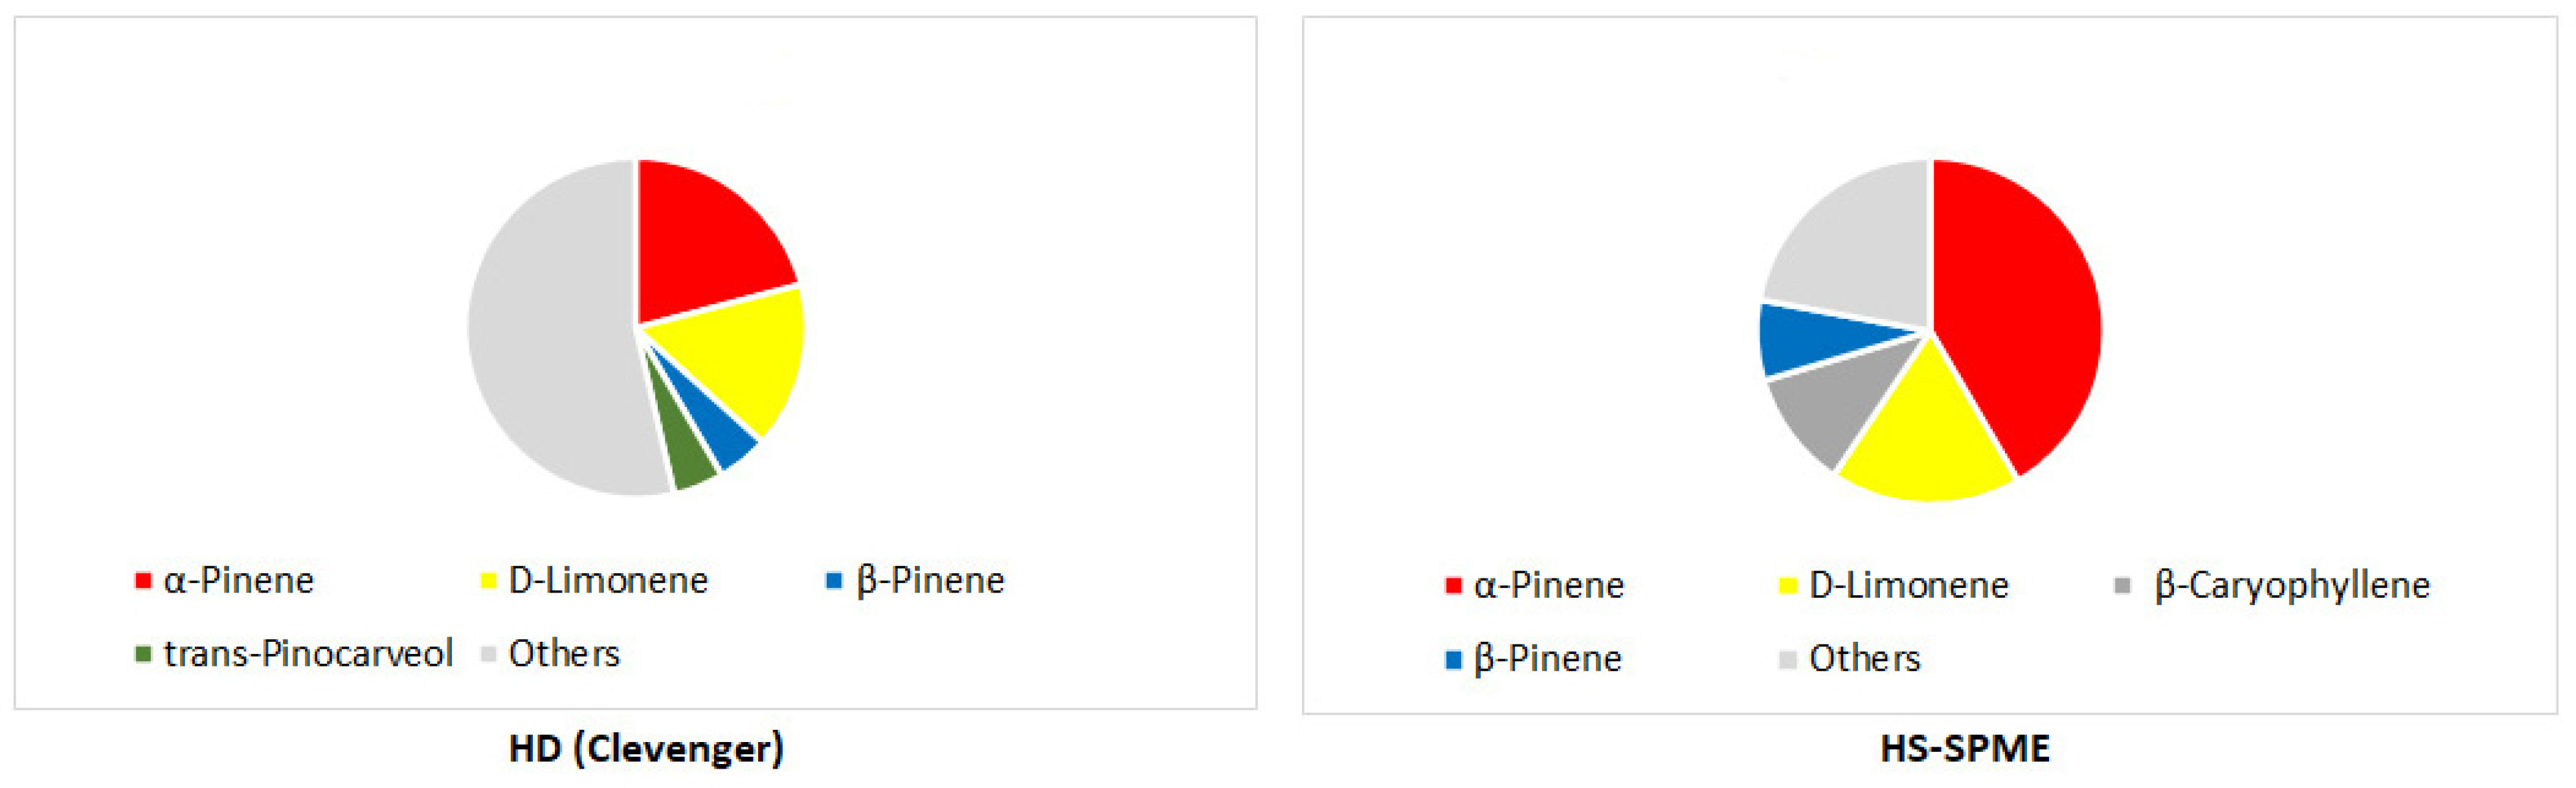Click blue β-Pinene legend swatch in right chart
This screenshot has height=788, width=2576.
(x=1453, y=659)
